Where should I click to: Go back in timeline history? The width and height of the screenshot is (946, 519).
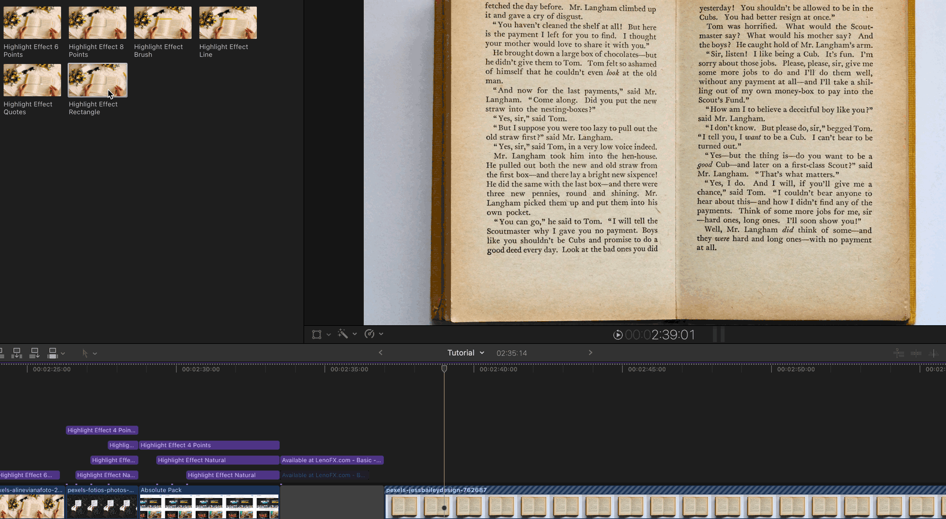pos(380,353)
